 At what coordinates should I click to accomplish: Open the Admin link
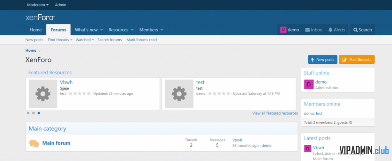[61, 5]
